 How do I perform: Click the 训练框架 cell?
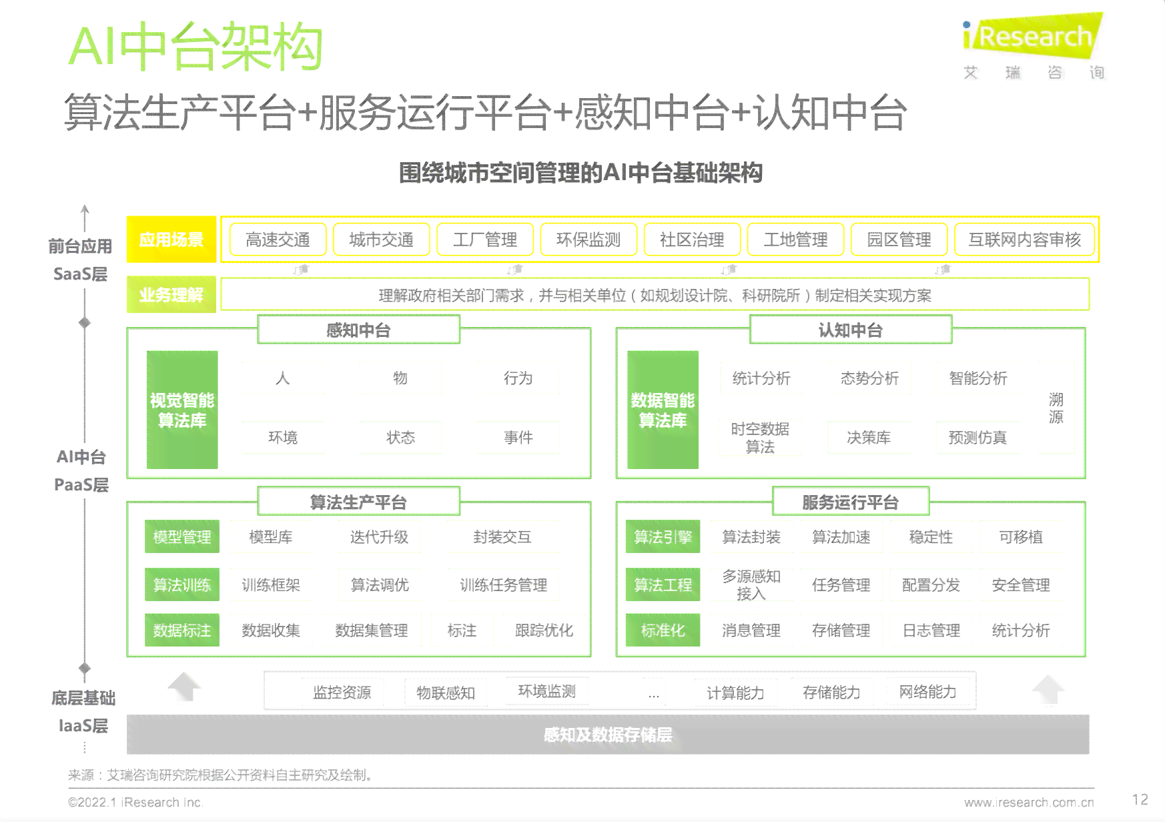pos(271,585)
